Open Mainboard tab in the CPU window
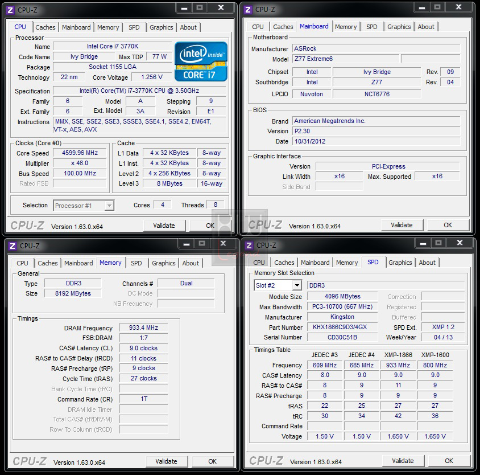Viewport: 480px width, 475px height. point(76,27)
